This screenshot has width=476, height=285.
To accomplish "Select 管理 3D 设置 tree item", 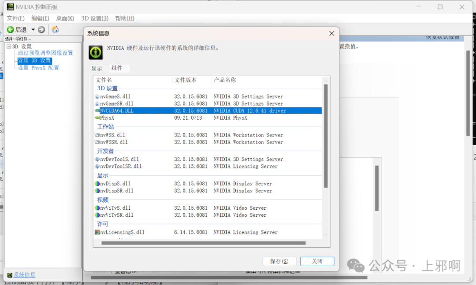I will pos(34,61).
